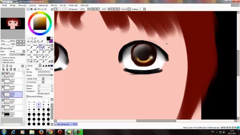Select the Move tool

[x=28, y=42]
